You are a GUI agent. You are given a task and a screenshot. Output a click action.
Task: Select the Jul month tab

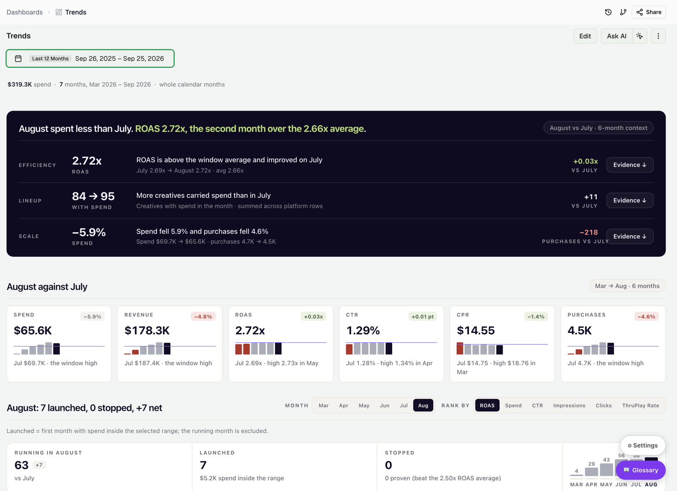coord(404,405)
